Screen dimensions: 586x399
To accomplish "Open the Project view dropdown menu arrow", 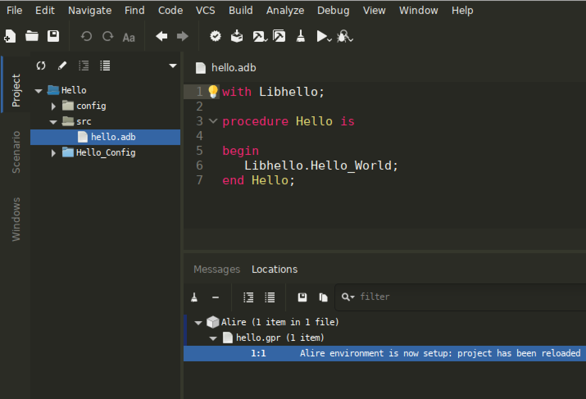I will click(173, 66).
